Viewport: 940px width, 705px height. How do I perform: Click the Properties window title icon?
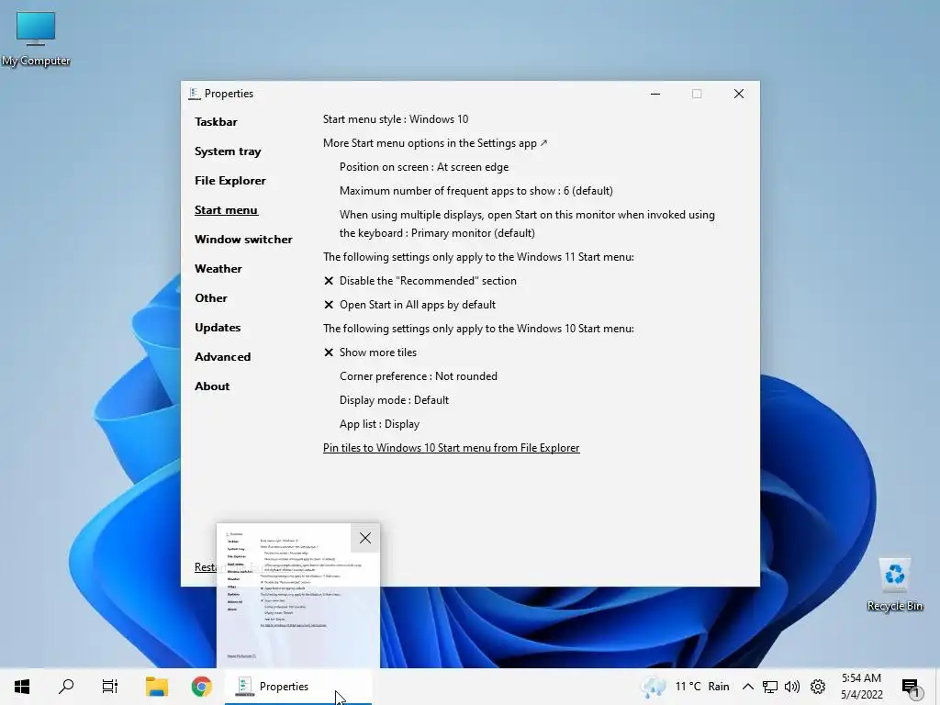click(194, 94)
